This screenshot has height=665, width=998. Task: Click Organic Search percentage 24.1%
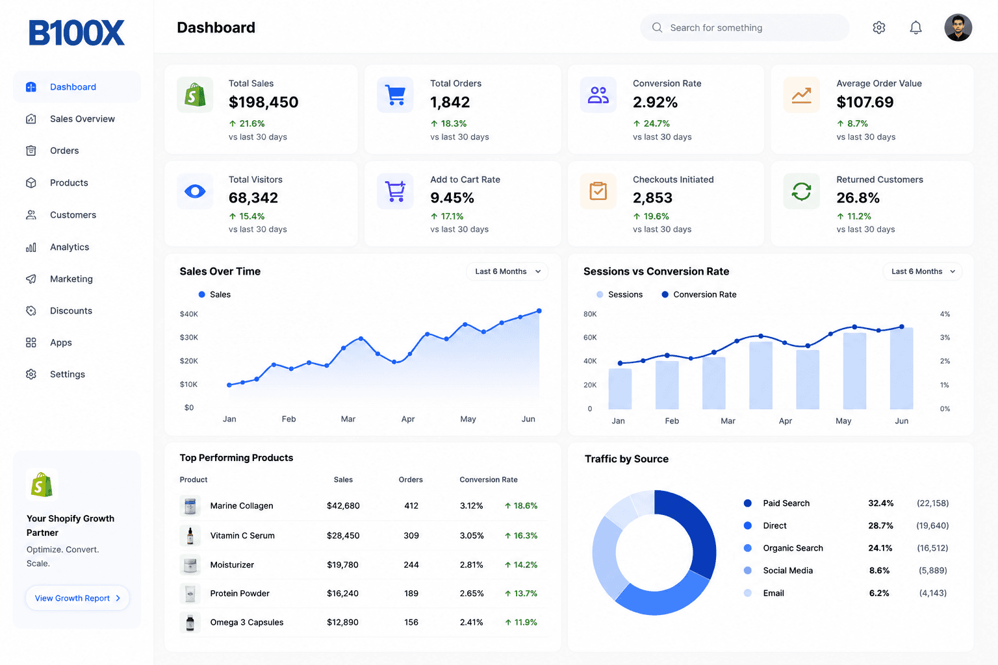click(x=880, y=548)
